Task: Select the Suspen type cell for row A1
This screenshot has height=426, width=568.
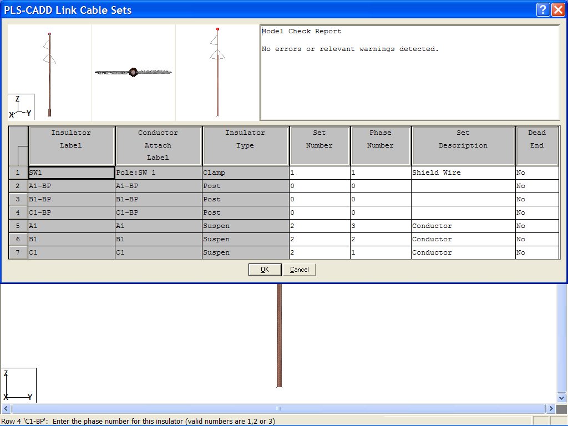Action: [x=245, y=226]
